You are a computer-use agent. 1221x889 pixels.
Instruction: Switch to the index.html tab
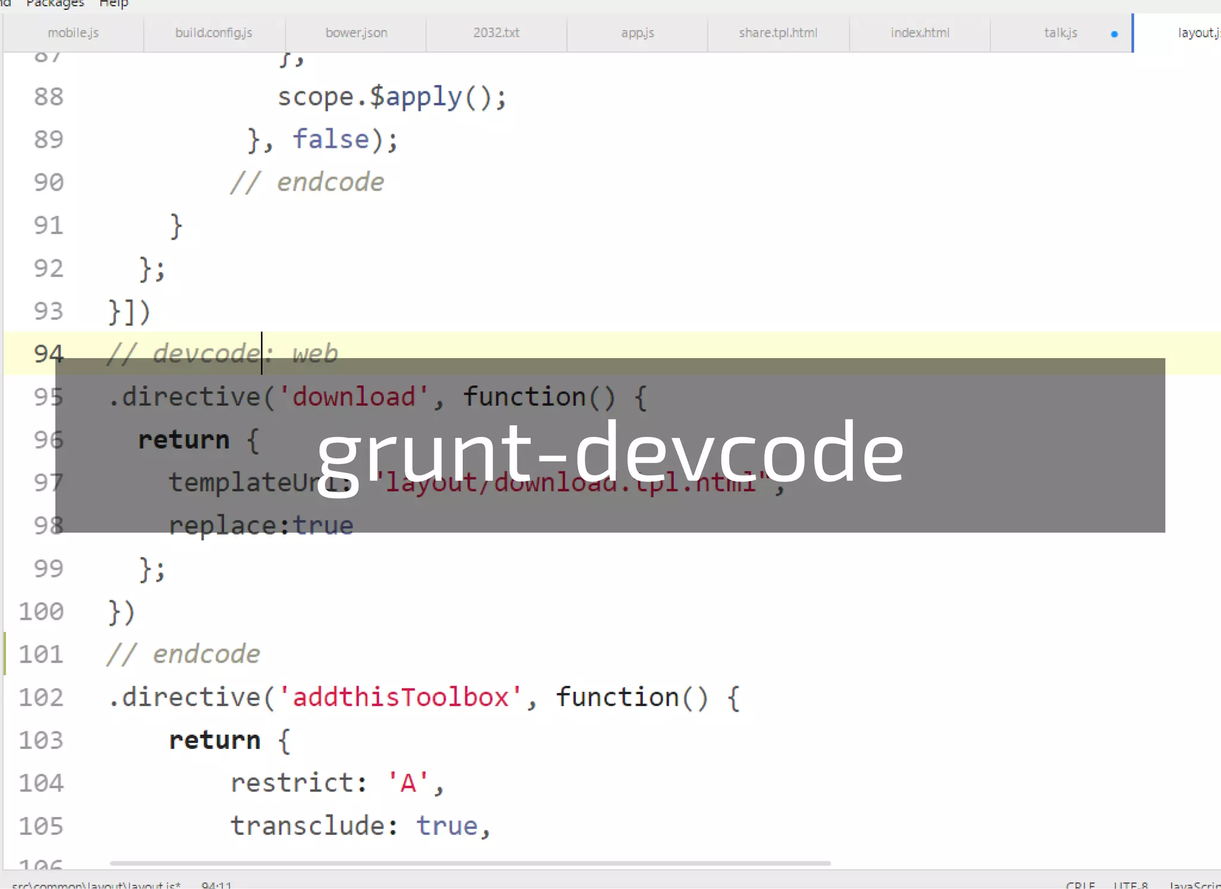(920, 33)
